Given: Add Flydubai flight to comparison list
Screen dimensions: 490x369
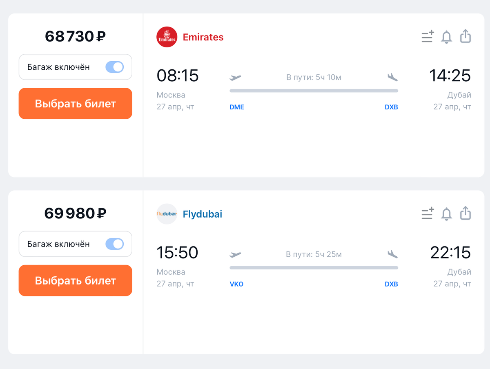Looking at the screenshot, I should point(428,213).
